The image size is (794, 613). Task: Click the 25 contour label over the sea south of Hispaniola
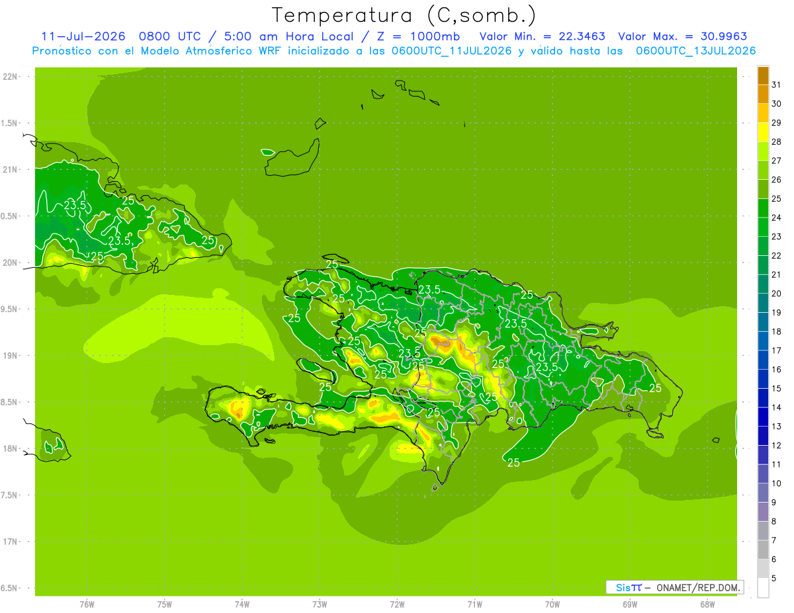[513, 463]
